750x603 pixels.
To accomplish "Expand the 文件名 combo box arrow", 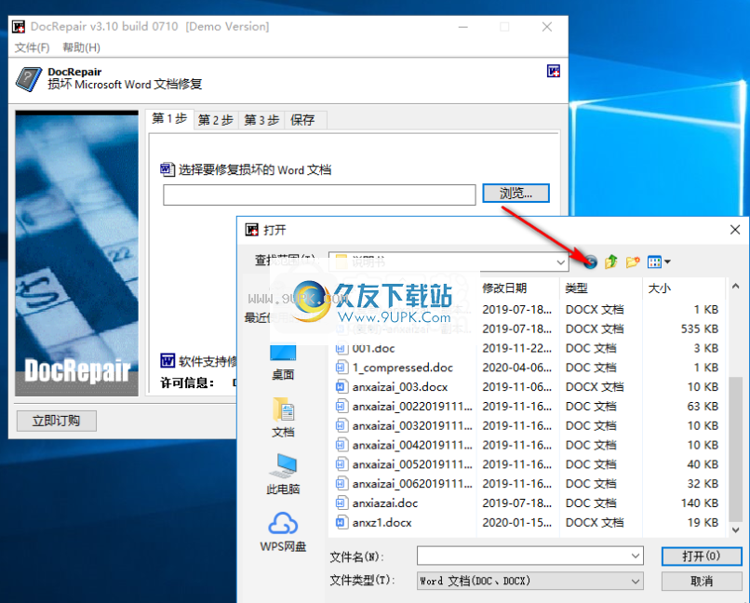I will pyautogui.click(x=636, y=556).
